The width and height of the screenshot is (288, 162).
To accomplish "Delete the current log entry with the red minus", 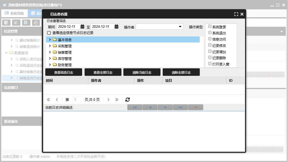I will pyautogui.click(x=195, y=107).
